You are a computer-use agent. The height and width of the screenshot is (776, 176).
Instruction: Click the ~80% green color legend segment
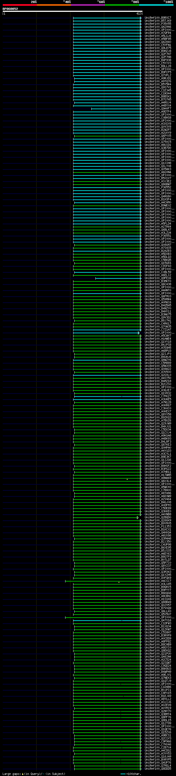(x=122, y=5)
